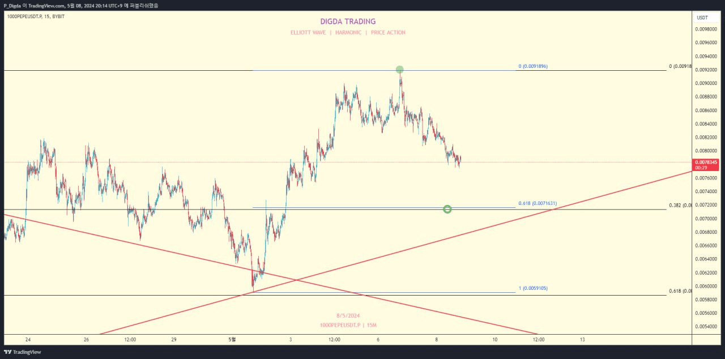Click the 0.0082000 price axis label
725x359 pixels.
tap(707, 138)
